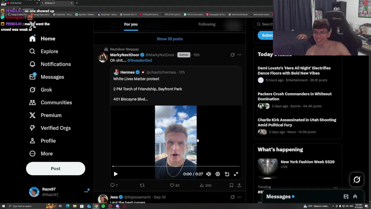Click Grok explain icon on MarkyNextDoor post
The image size is (371, 209).
click(232, 55)
